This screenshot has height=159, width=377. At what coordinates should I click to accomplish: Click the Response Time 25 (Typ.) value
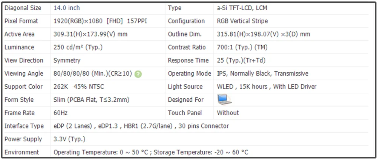pos(241,60)
